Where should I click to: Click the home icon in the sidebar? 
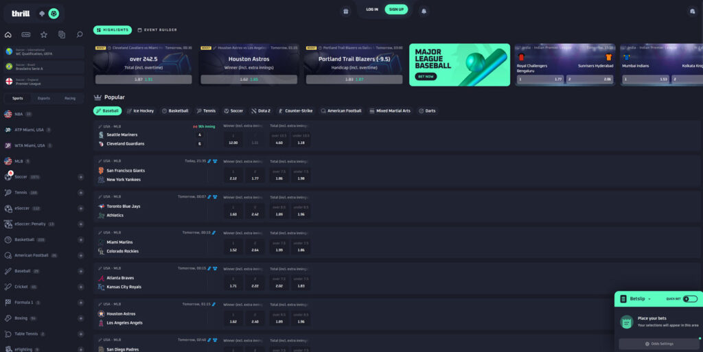[8, 34]
